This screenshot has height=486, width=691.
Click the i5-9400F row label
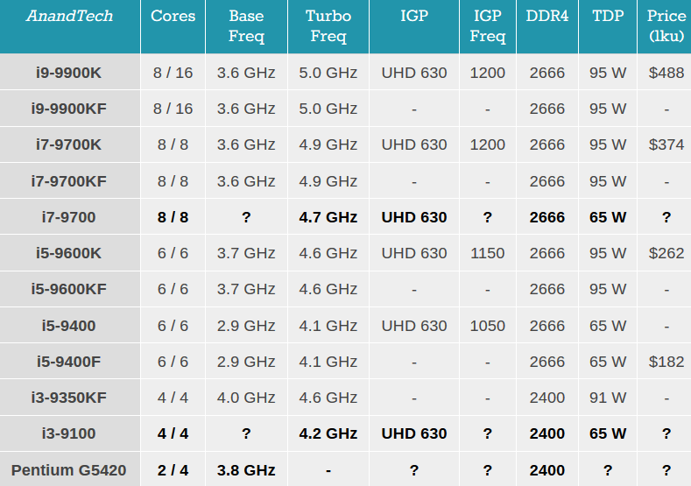tap(68, 361)
